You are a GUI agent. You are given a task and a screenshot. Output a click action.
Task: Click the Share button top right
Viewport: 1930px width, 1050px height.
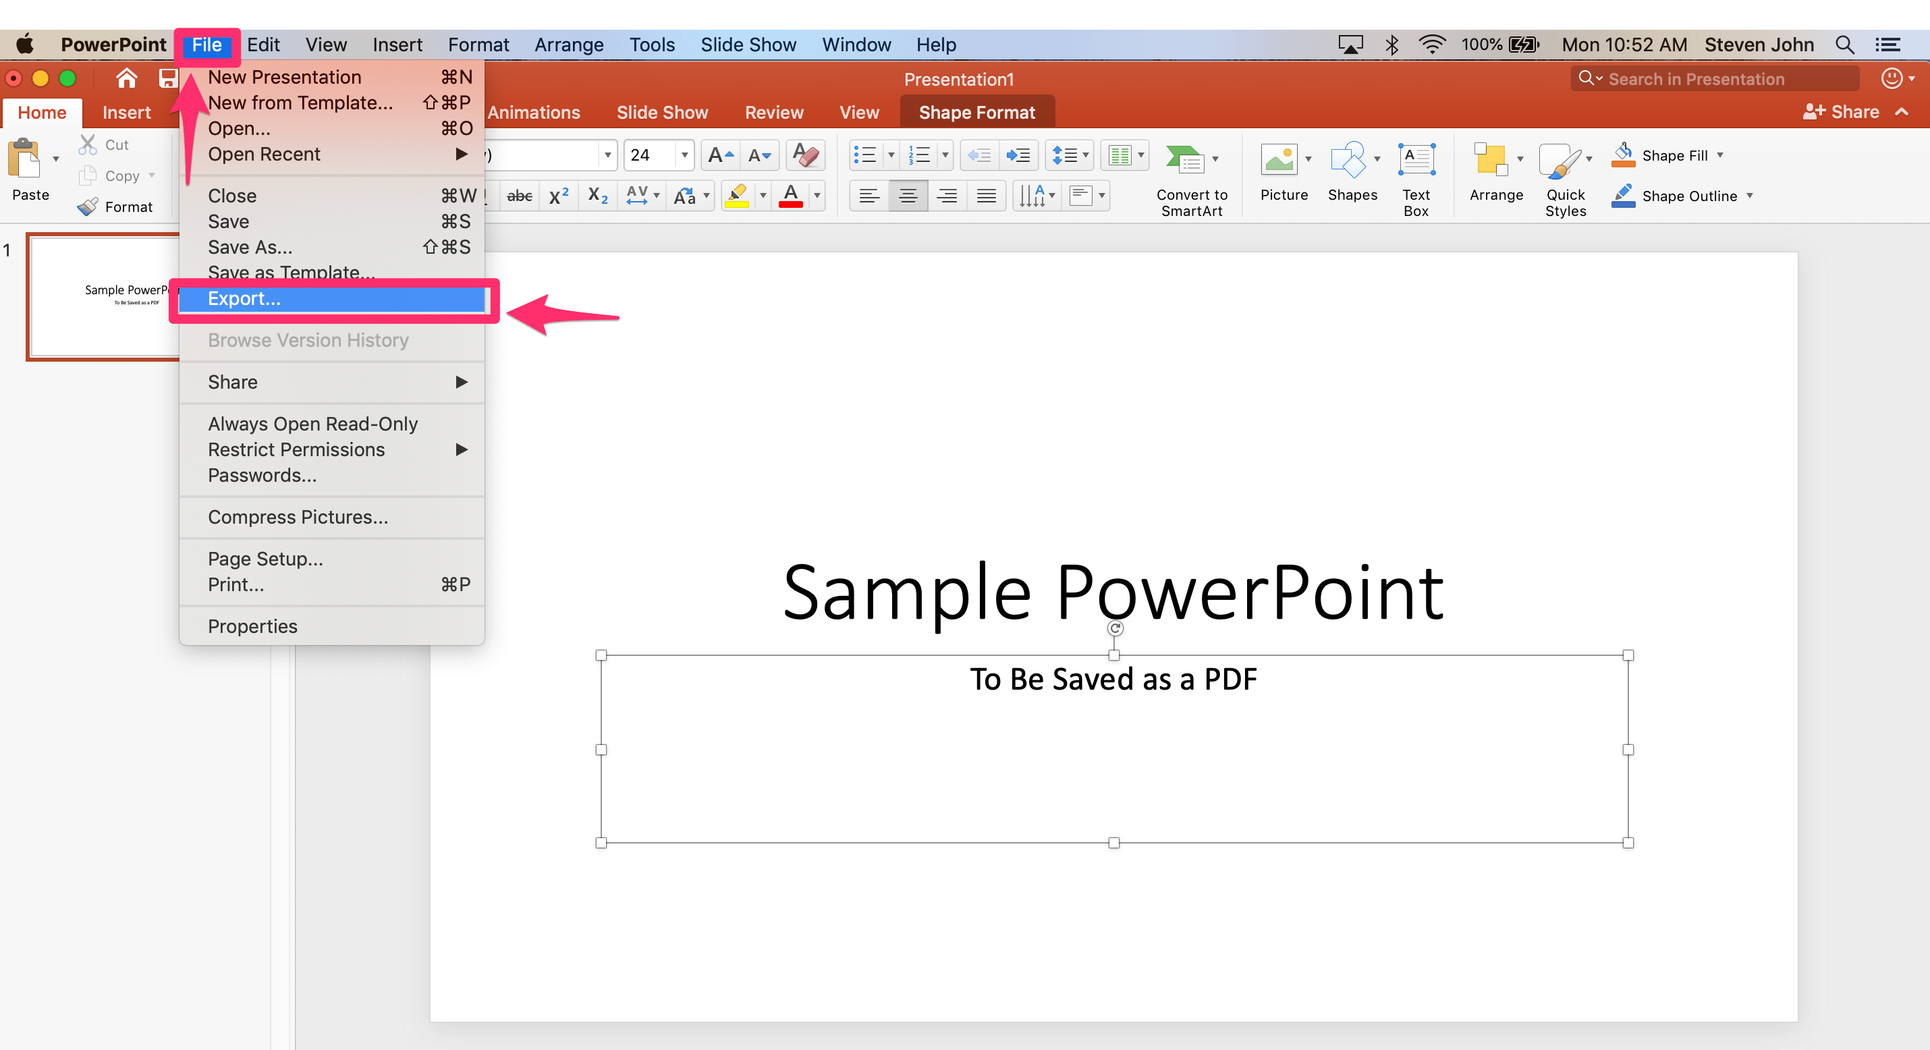pyautogui.click(x=1841, y=111)
